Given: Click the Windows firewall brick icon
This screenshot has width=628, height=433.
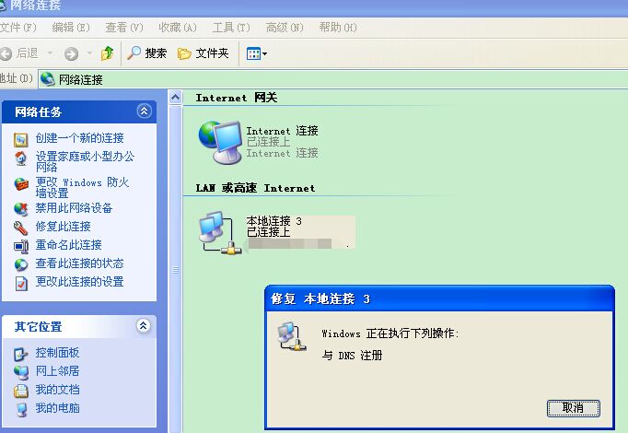Looking at the screenshot, I should click(x=21, y=184).
